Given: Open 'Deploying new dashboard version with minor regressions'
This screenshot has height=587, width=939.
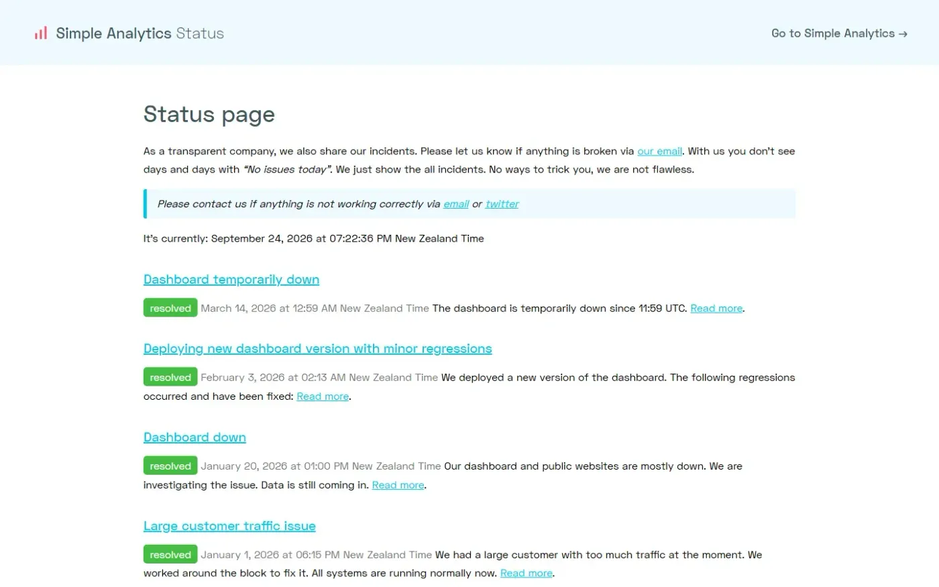Looking at the screenshot, I should click(318, 348).
